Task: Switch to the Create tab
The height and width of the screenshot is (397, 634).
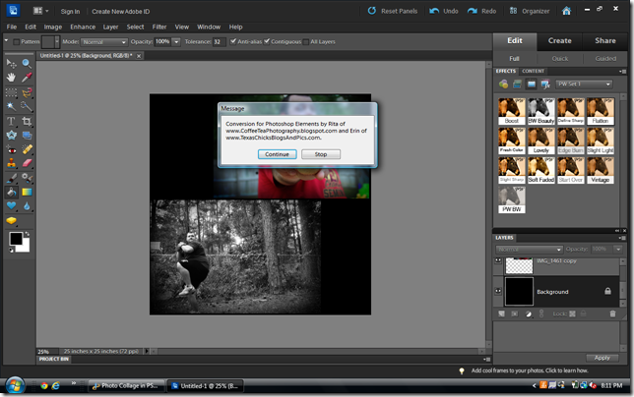Action: (x=559, y=41)
